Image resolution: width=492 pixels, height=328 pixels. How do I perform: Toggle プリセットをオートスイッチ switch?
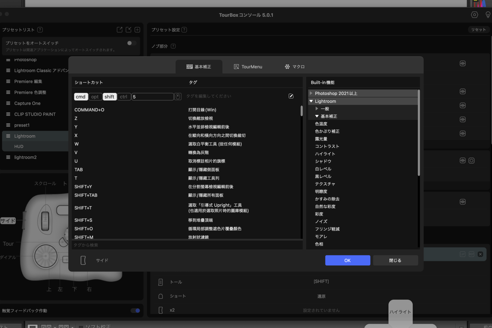tap(132, 43)
